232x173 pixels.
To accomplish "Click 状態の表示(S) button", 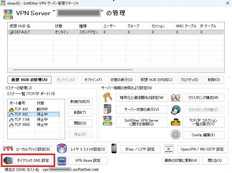I will [121, 80].
